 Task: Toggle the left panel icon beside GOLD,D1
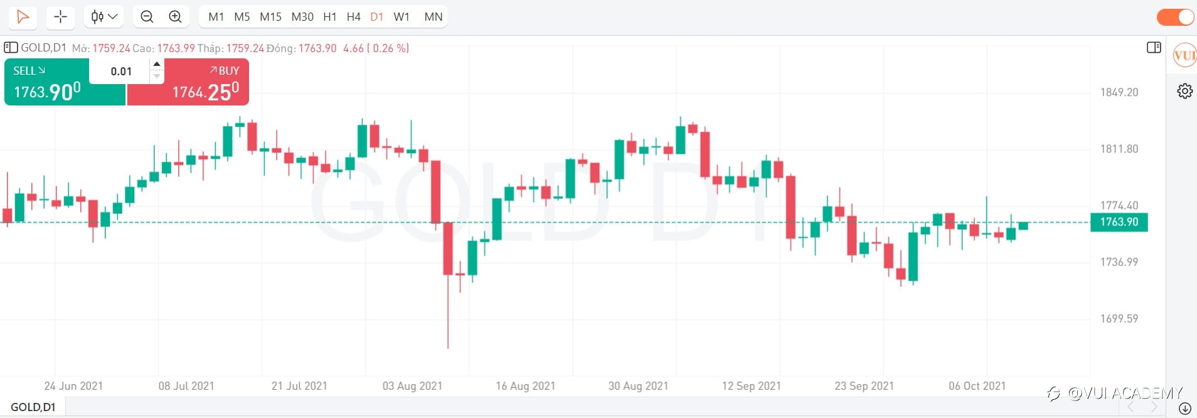pyautogui.click(x=11, y=48)
